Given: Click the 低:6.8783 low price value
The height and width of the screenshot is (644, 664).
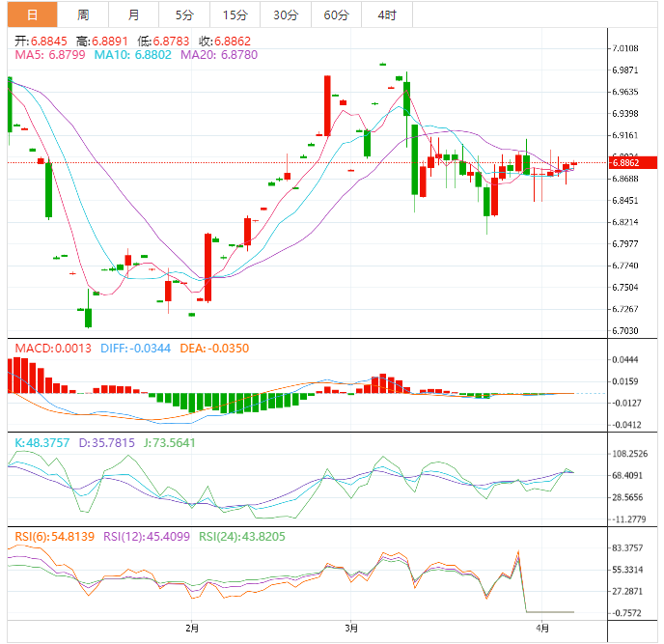Looking at the screenshot, I should point(163,42).
